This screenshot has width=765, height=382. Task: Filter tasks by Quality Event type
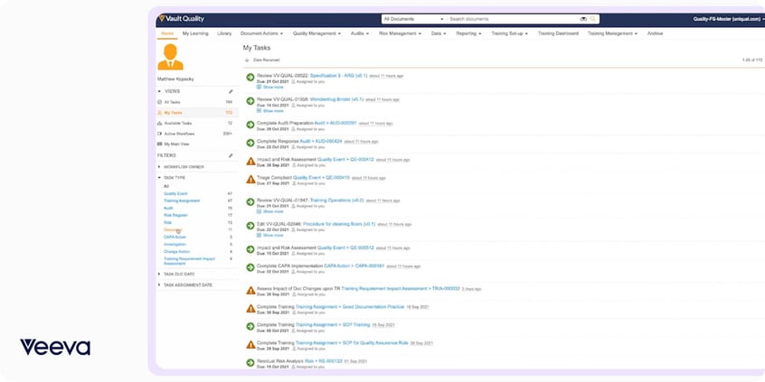pos(175,194)
